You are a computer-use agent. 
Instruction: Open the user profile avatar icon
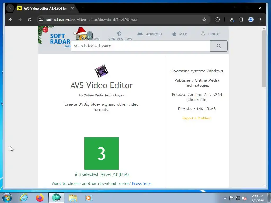[x=251, y=20]
